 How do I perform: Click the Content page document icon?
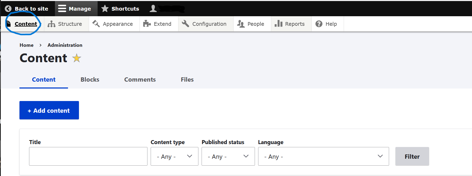tap(9, 24)
